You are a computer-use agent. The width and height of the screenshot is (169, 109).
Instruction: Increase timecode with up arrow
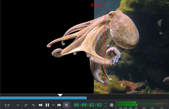click(106, 104)
